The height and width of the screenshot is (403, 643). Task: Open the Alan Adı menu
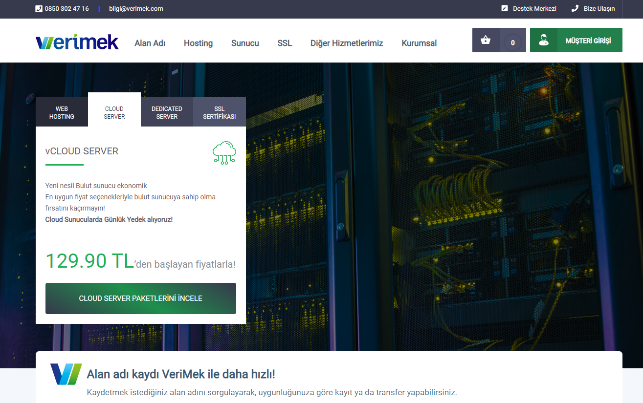(x=150, y=43)
